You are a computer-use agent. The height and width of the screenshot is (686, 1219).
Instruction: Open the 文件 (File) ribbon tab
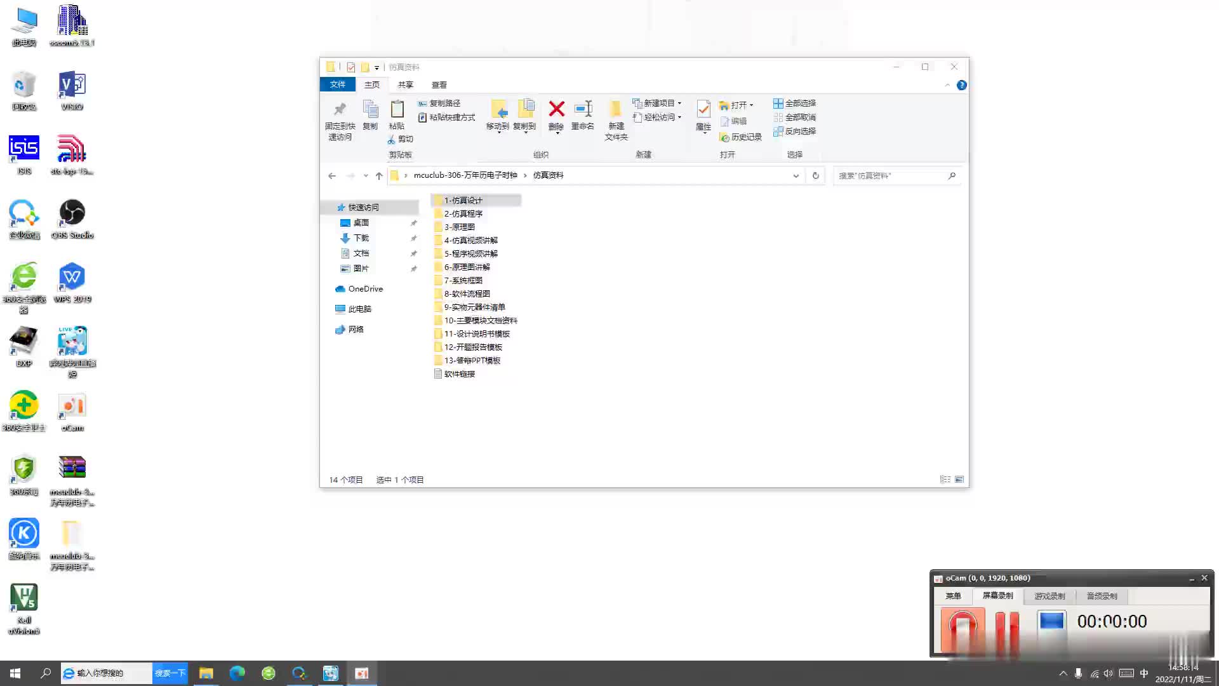(338, 85)
